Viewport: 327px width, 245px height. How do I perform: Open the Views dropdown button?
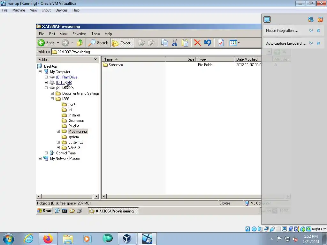coord(234,43)
